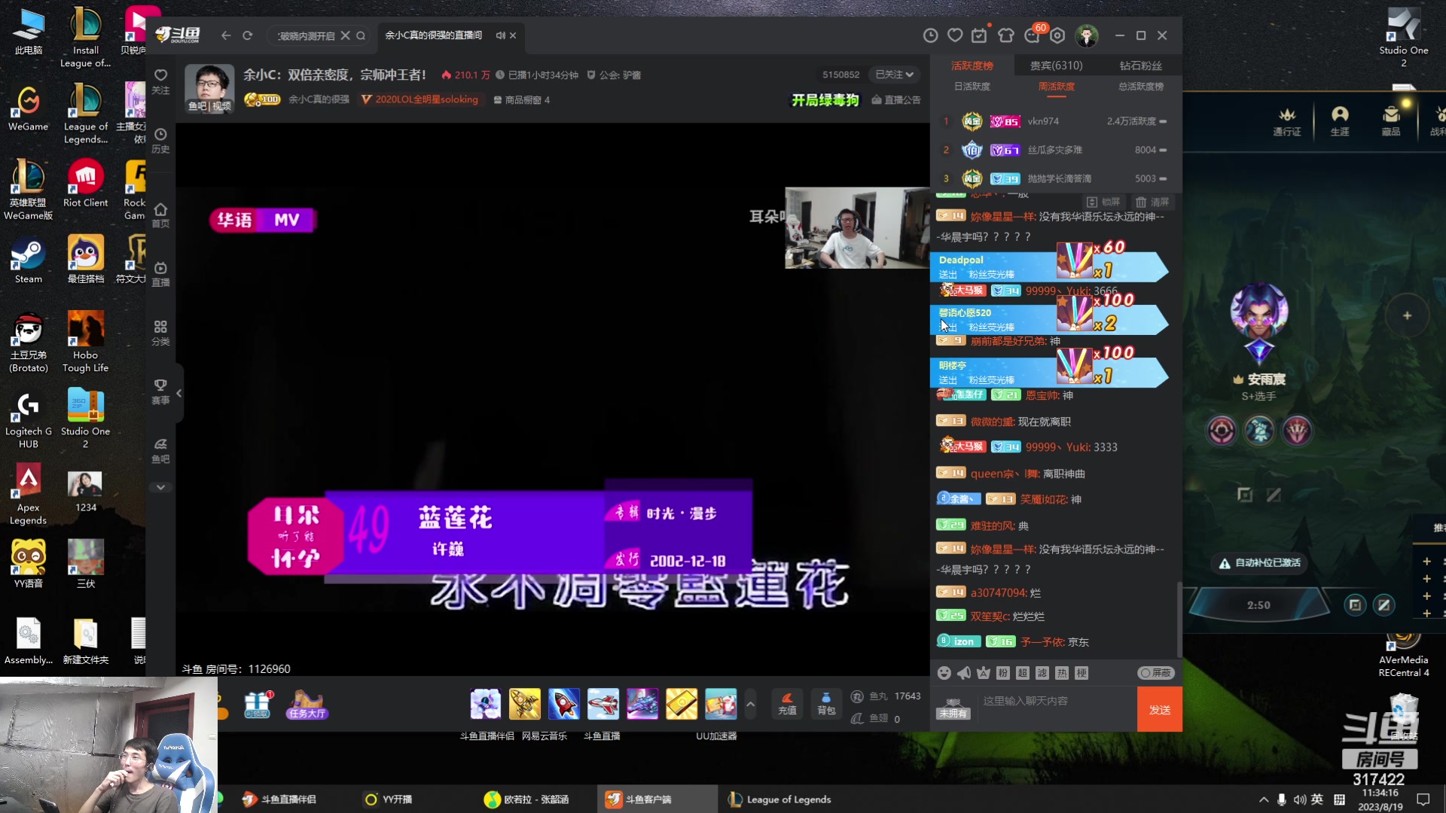Click the megaphone horn icon above chat input
The height and width of the screenshot is (813, 1446).
pyautogui.click(x=964, y=673)
